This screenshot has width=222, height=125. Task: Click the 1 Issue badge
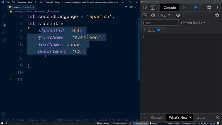point(153,30)
